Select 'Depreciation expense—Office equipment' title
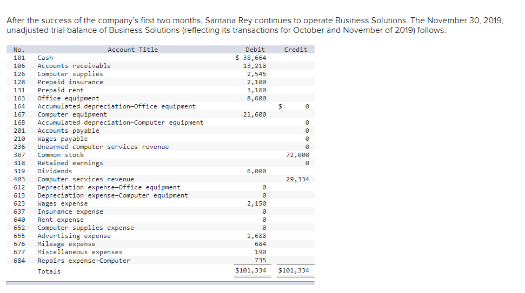Screen dimensions: 525x293 click(109, 187)
